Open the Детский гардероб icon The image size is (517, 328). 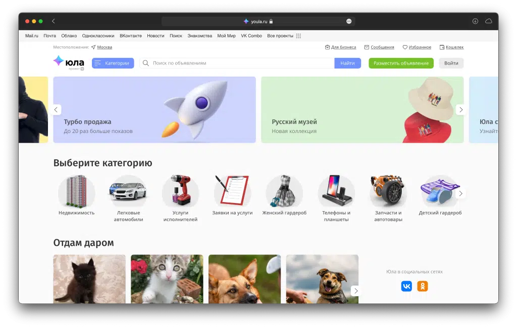click(440, 191)
